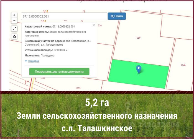This screenshot has height=139, width=194.
Task: Click с.п. Талашкинское banner text
Action: click(x=97, y=128)
